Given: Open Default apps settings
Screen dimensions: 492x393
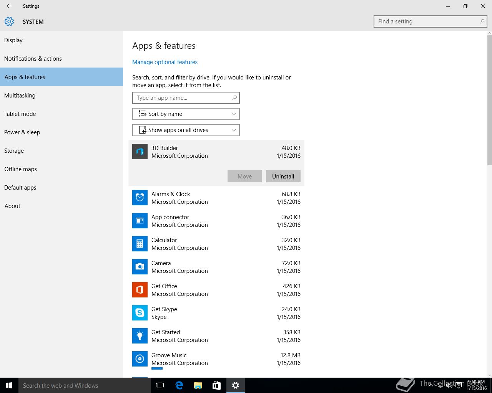Looking at the screenshot, I should click(61, 188).
